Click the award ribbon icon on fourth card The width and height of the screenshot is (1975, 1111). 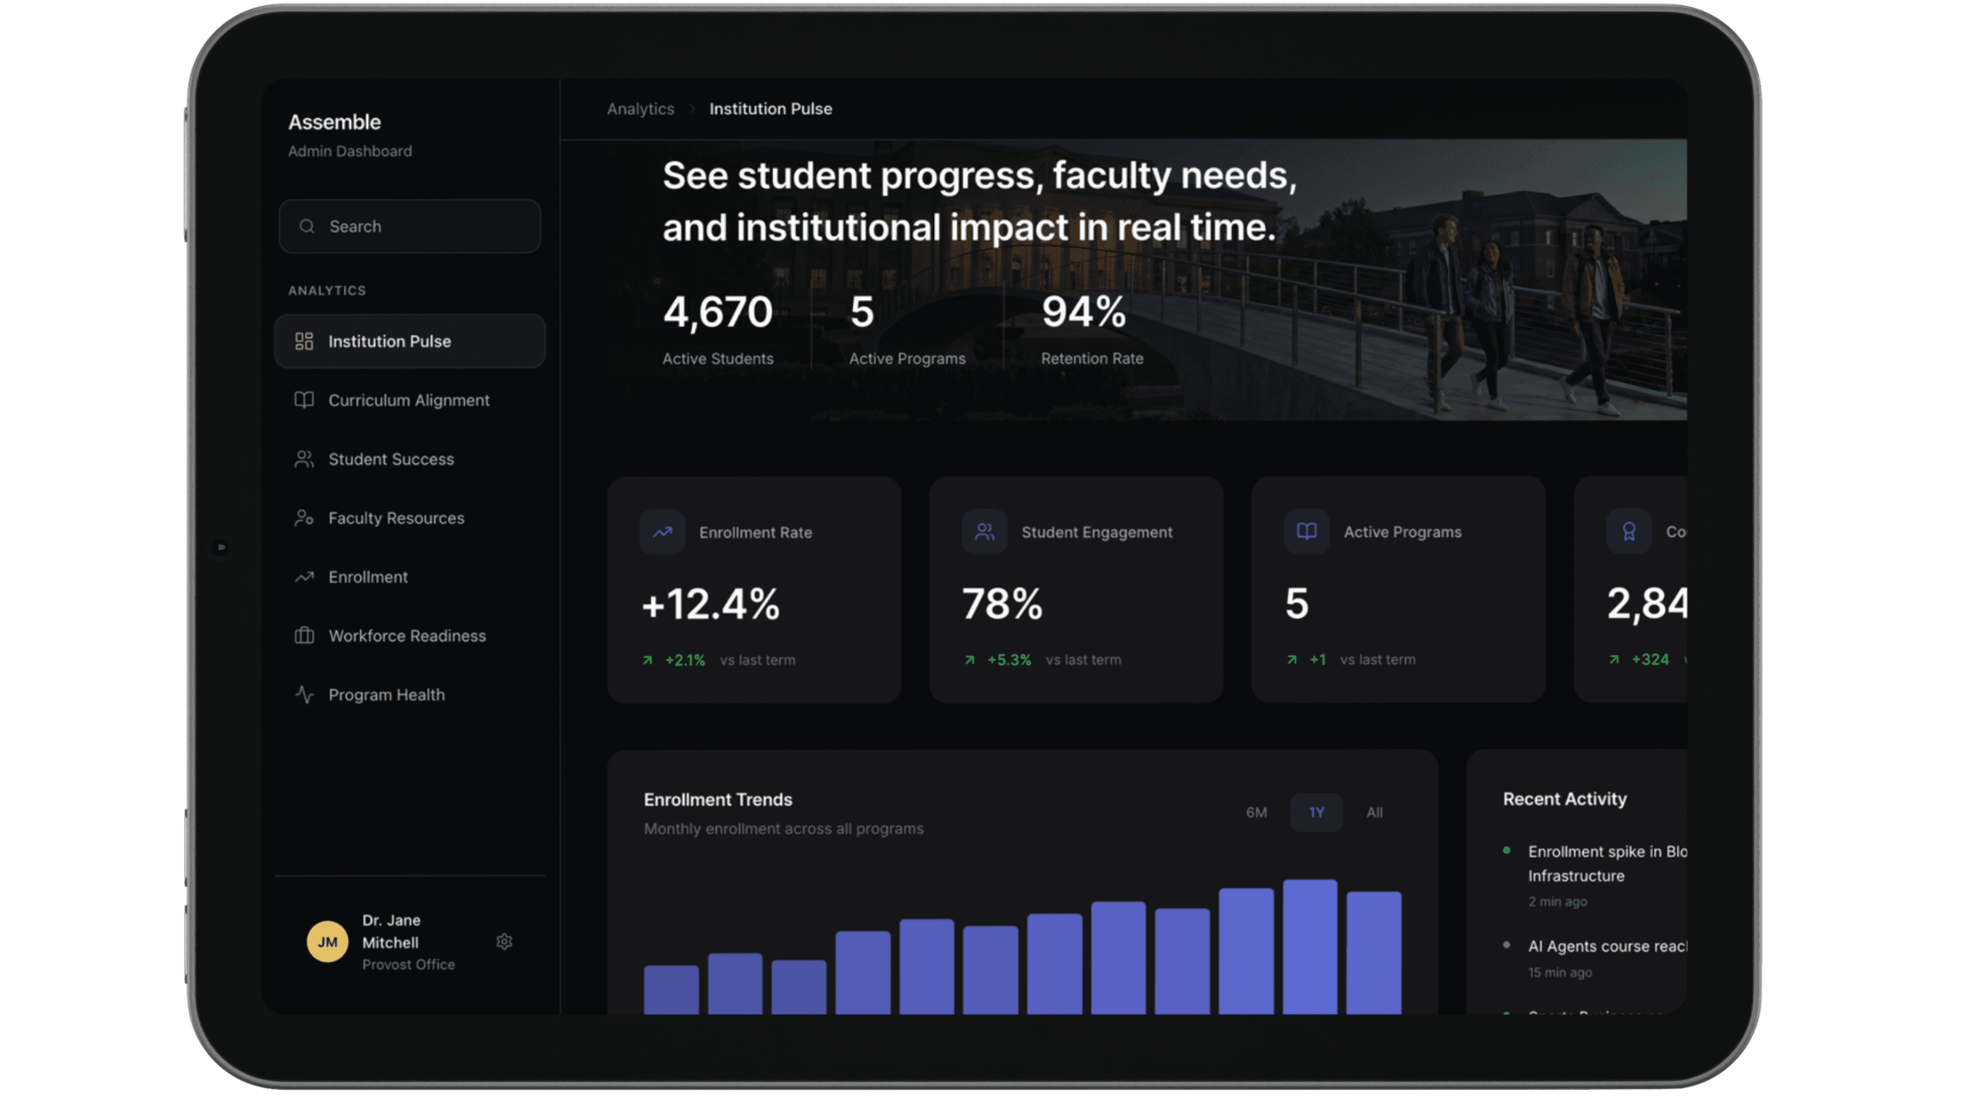pos(1628,531)
